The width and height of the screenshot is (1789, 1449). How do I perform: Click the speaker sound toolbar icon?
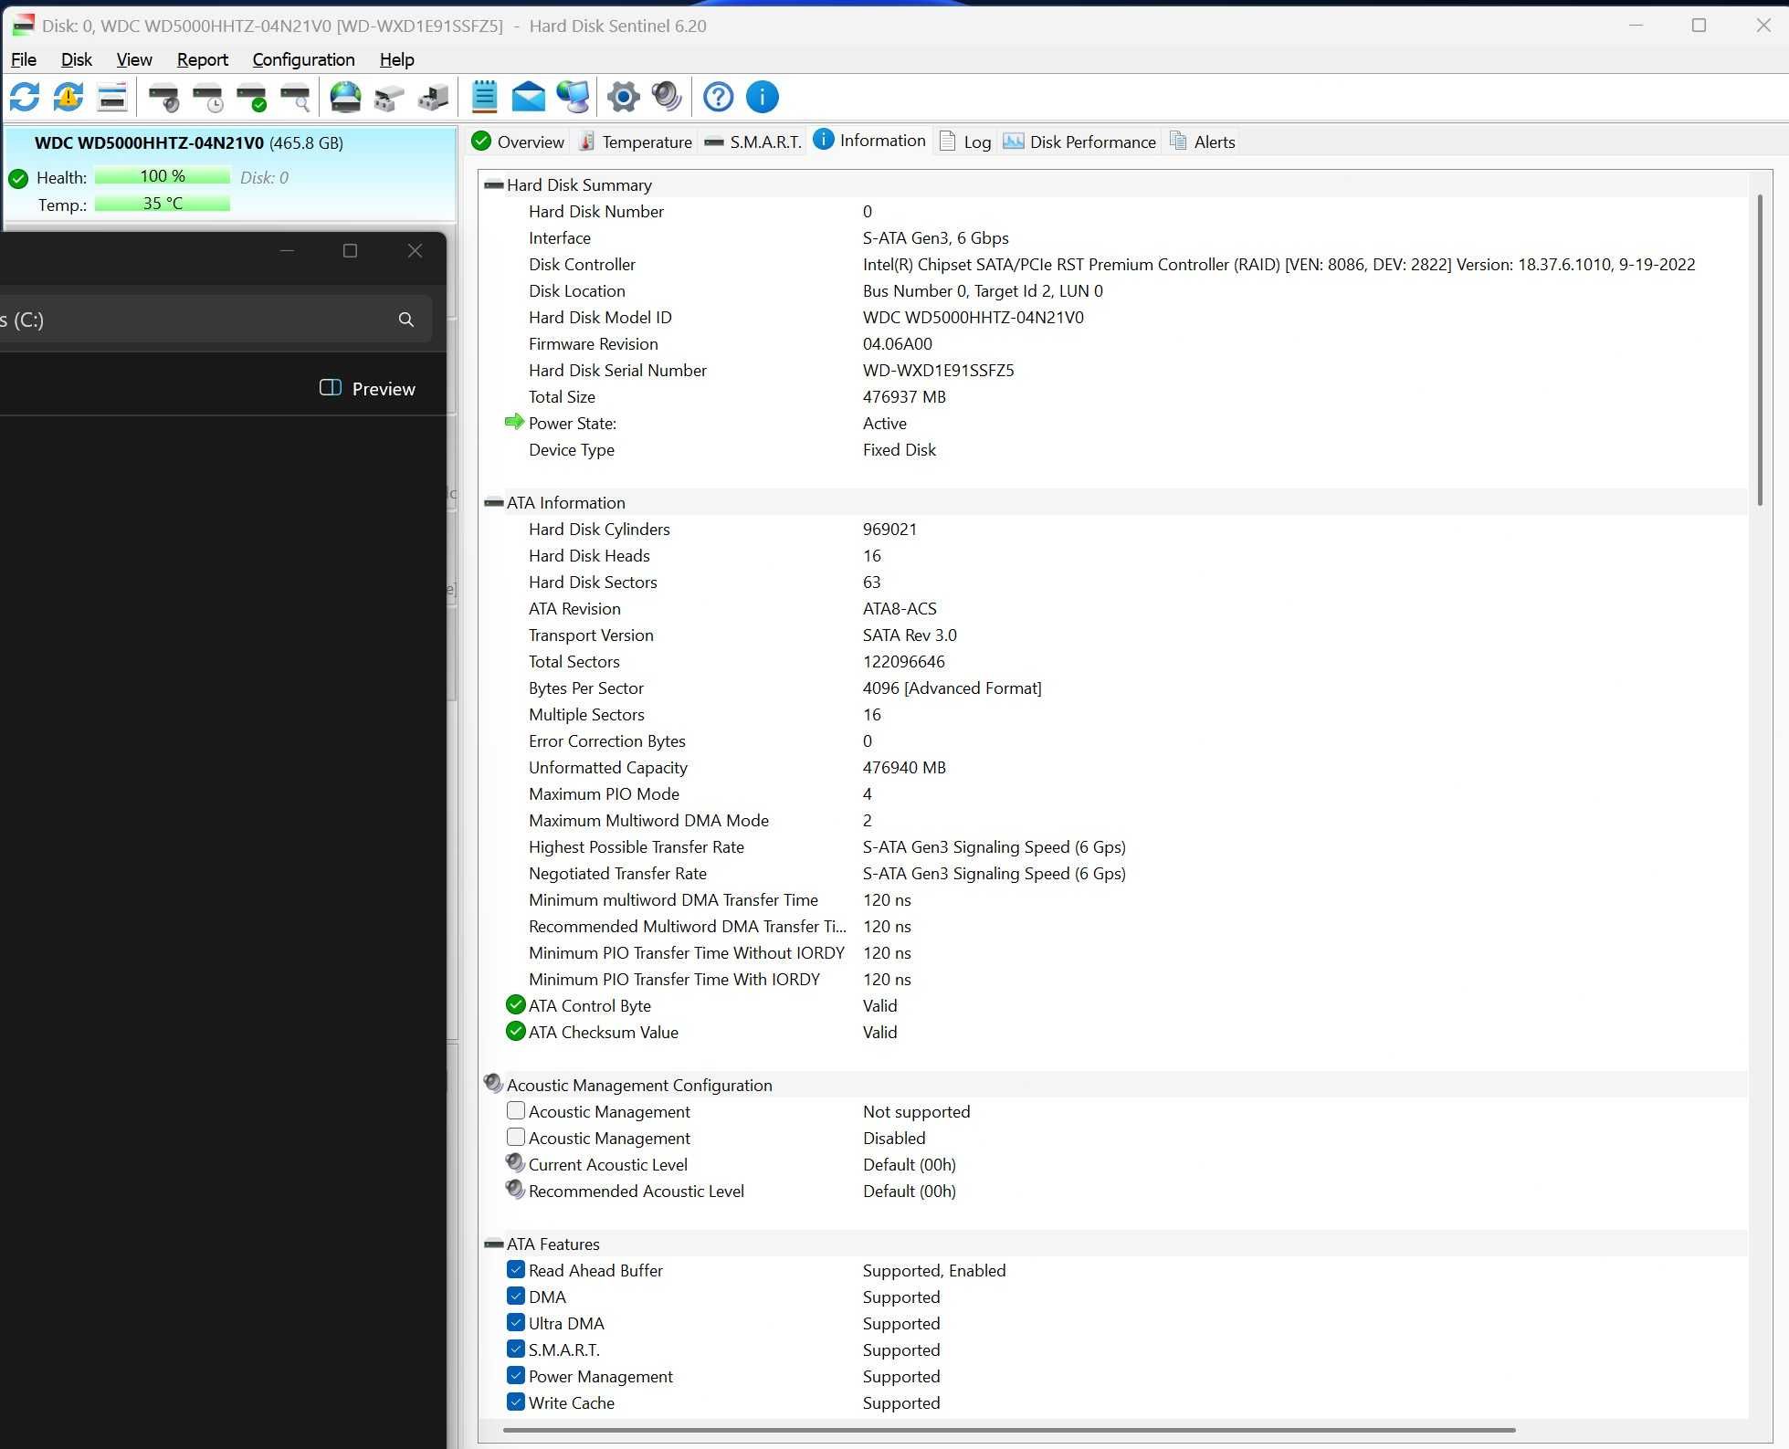668,97
